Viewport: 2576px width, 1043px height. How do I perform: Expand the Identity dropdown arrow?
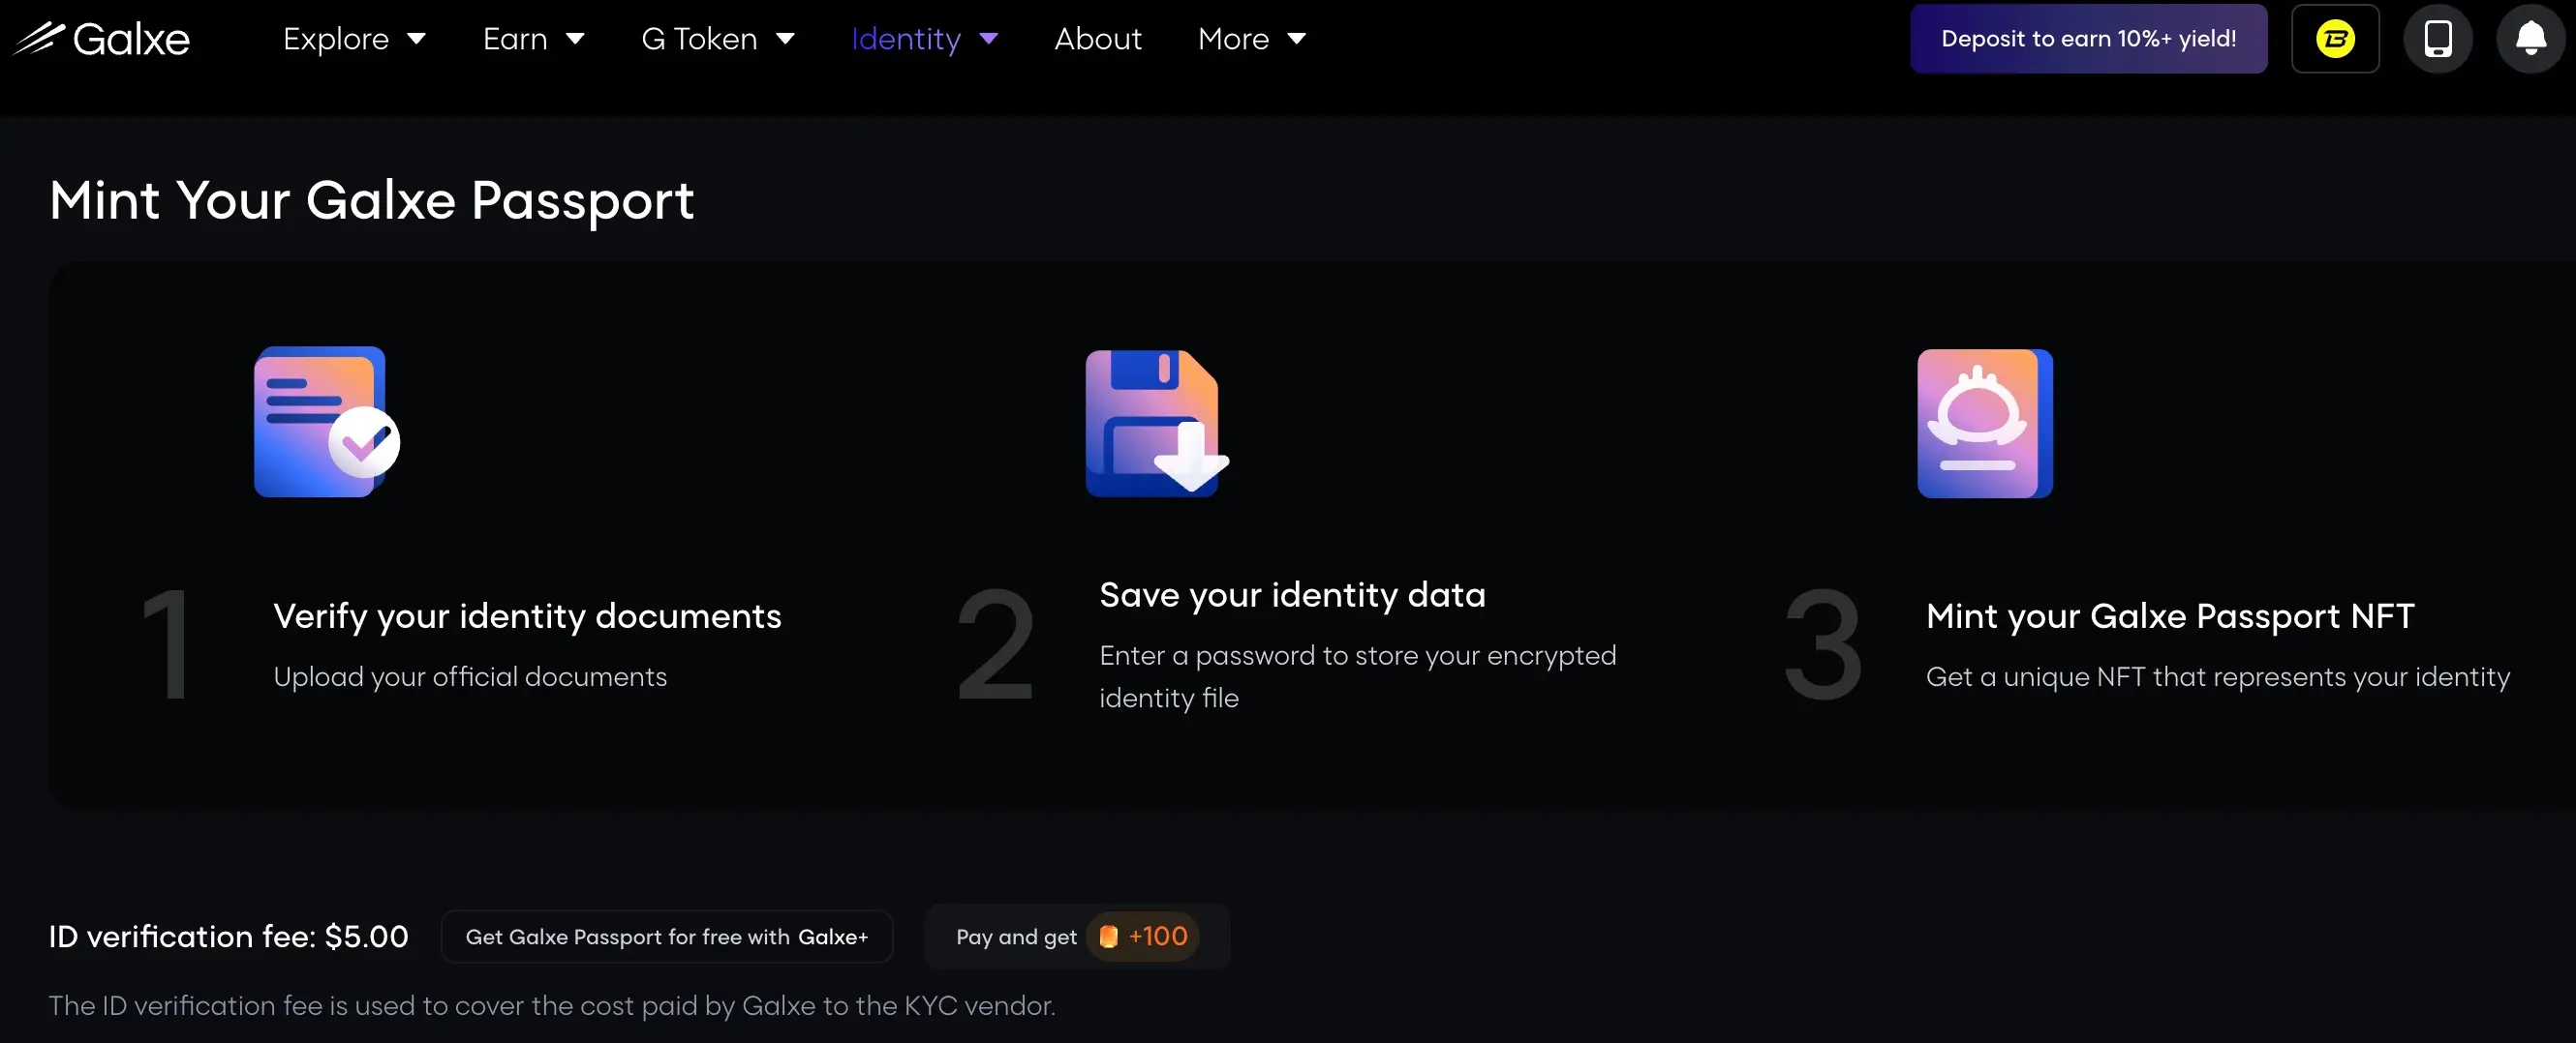[x=989, y=39]
